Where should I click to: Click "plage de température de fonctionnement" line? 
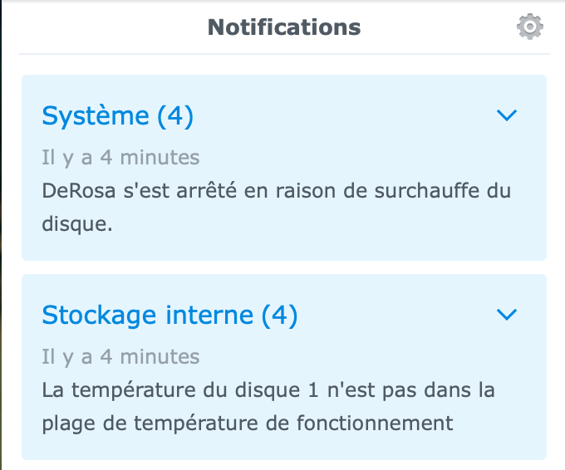coord(248,423)
